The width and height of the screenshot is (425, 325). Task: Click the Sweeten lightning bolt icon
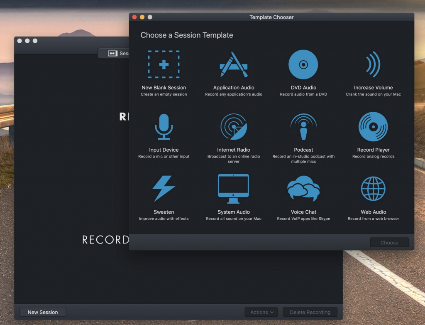tap(164, 189)
